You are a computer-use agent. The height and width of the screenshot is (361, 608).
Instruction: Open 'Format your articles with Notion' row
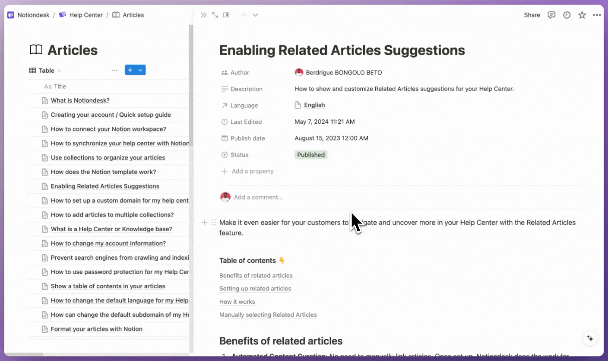(97, 329)
